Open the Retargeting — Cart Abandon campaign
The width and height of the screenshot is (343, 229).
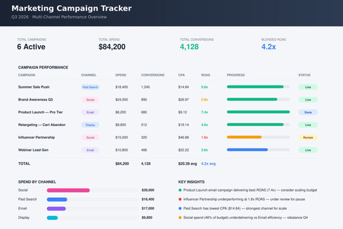42,125
